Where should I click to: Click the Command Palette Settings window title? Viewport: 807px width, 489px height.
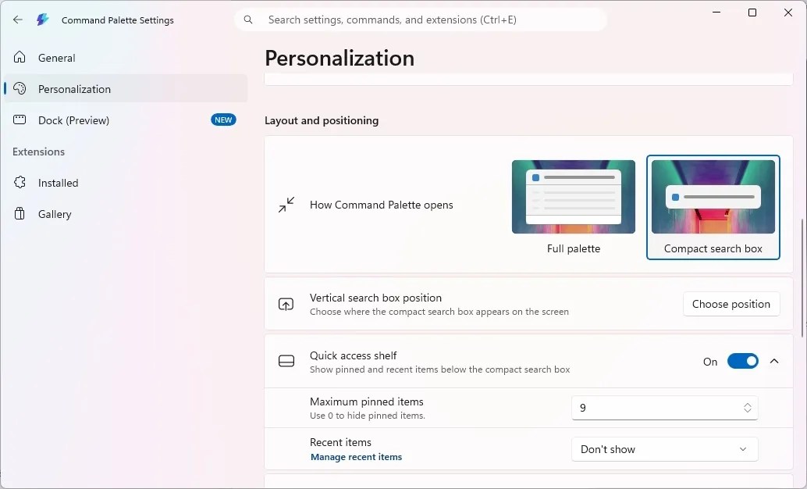(x=117, y=20)
